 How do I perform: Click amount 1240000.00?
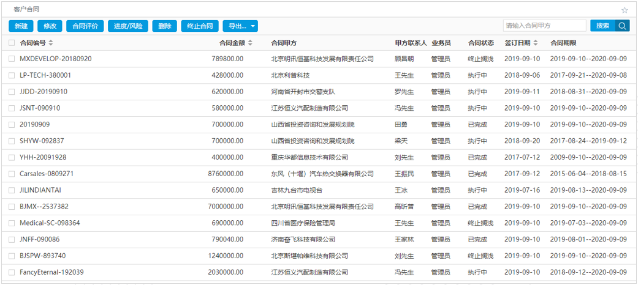(x=226, y=256)
